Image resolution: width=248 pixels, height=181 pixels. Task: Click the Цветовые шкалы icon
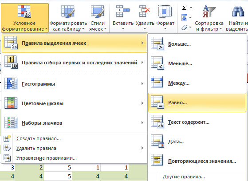click(11, 103)
